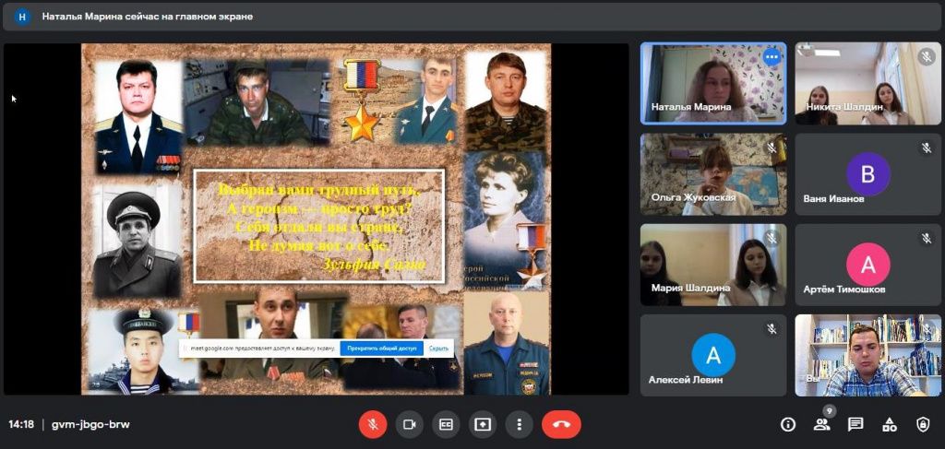
Task: Select Мария Шалдина video tile
Action: pyautogui.click(x=713, y=265)
